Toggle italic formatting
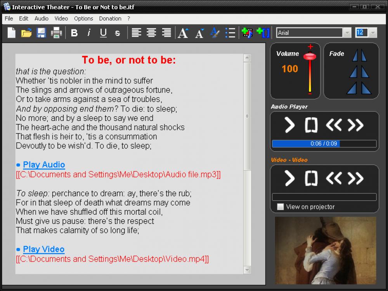Image resolution: width=388 pixels, height=291 pixels. (89, 33)
